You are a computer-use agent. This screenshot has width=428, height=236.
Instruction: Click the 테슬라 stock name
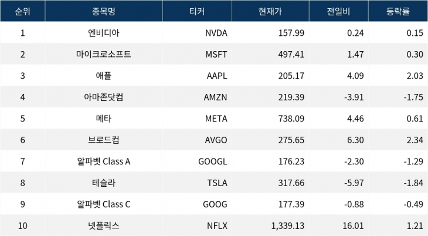(x=103, y=183)
